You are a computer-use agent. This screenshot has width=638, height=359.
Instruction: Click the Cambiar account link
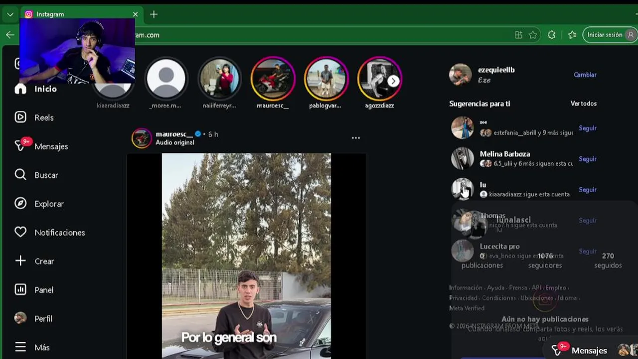585,75
